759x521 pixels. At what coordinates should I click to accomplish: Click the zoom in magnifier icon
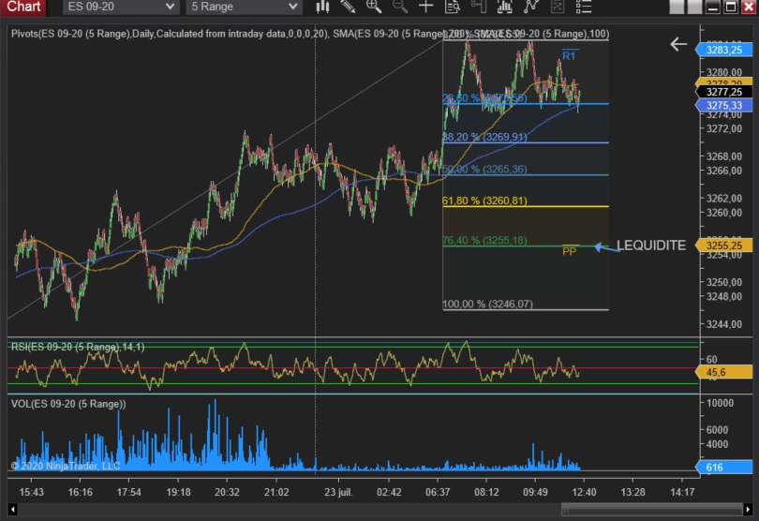point(374,7)
